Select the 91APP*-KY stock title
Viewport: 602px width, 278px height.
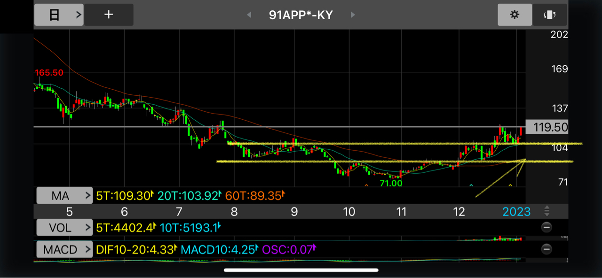pyautogui.click(x=301, y=15)
